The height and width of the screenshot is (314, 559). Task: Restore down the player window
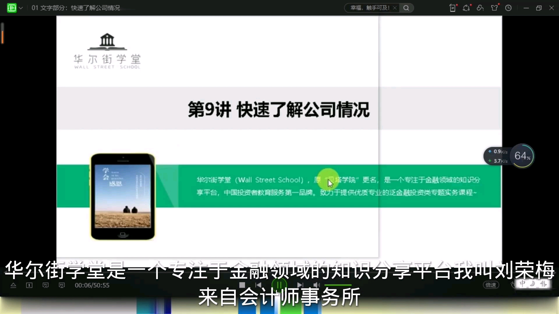[539, 8]
